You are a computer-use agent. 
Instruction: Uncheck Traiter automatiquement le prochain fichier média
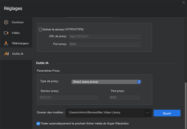coord(38,123)
